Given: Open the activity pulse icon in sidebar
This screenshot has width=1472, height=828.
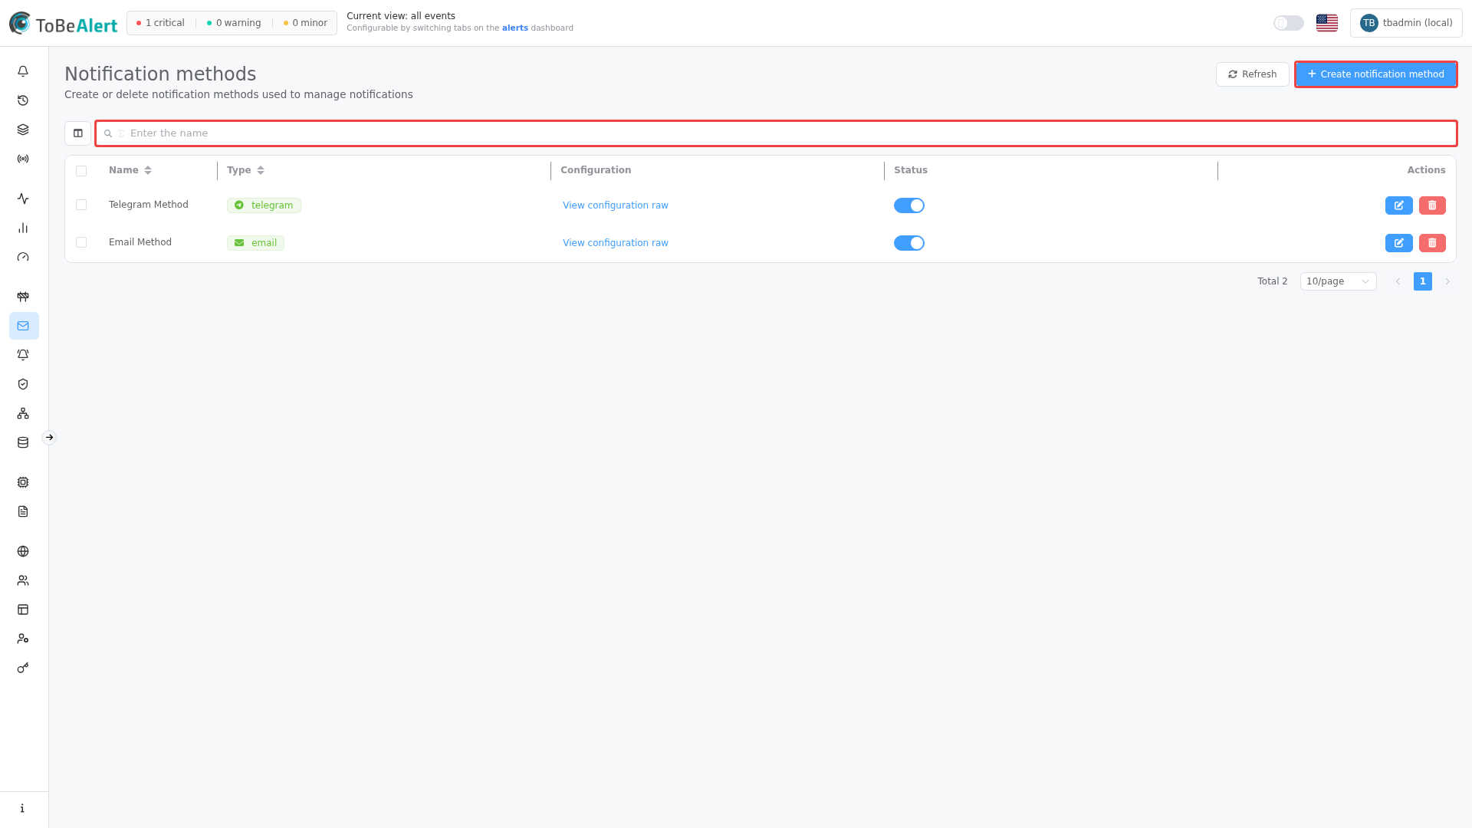Looking at the screenshot, I should tap(23, 199).
